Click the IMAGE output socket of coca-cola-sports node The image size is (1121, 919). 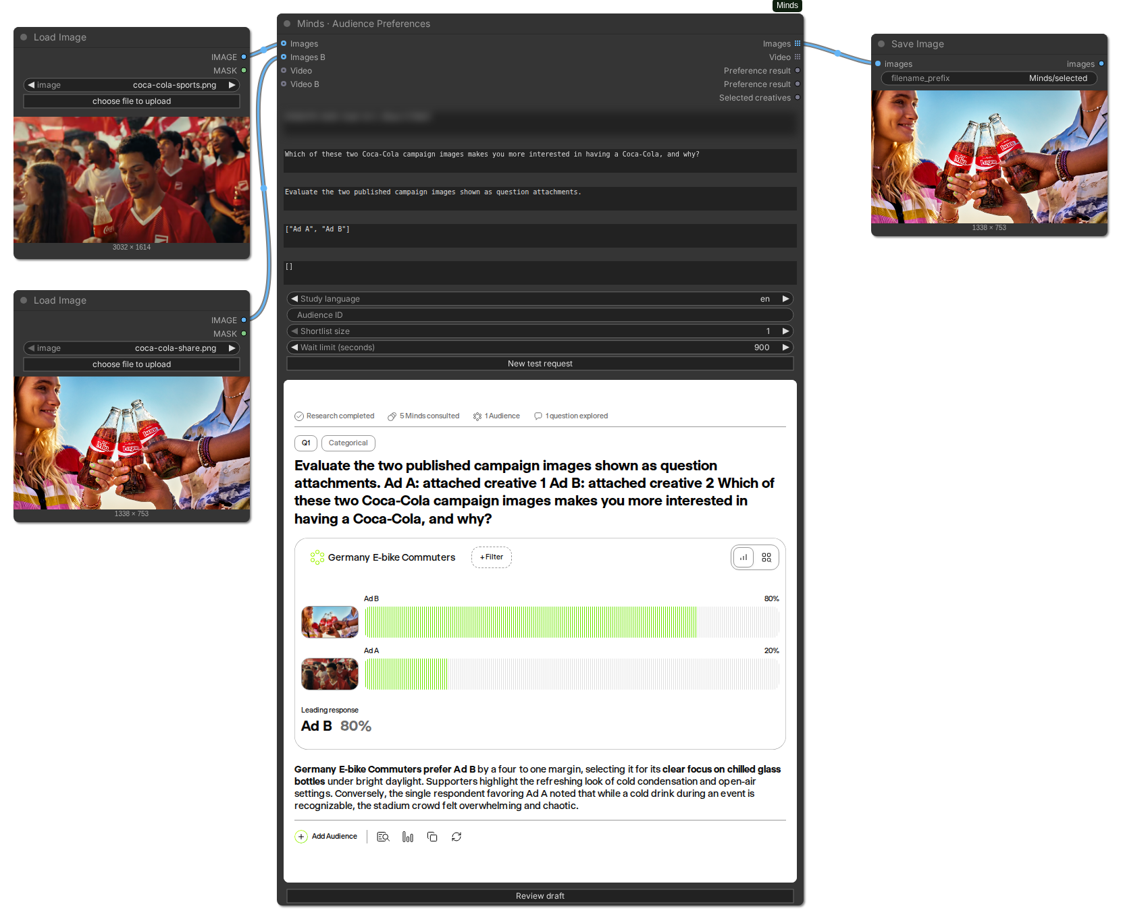[x=244, y=57]
